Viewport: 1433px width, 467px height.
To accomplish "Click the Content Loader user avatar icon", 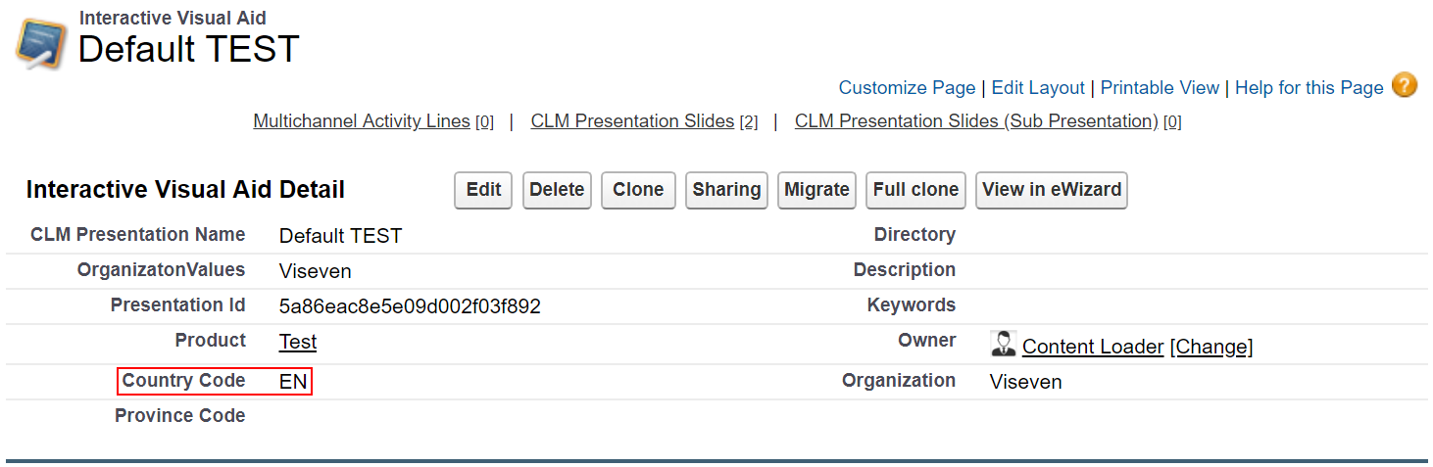I will (1003, 344).
